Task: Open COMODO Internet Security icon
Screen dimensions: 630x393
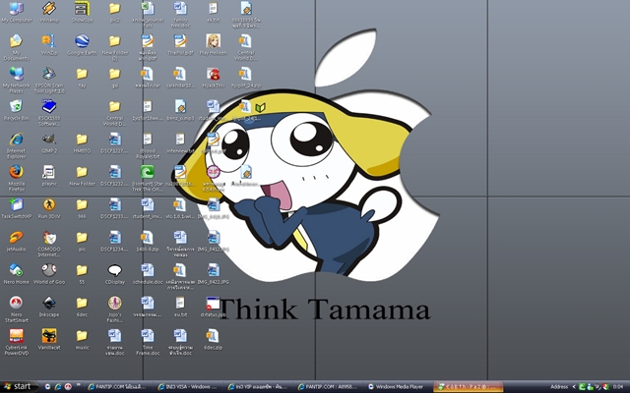Action: [49, 244]
